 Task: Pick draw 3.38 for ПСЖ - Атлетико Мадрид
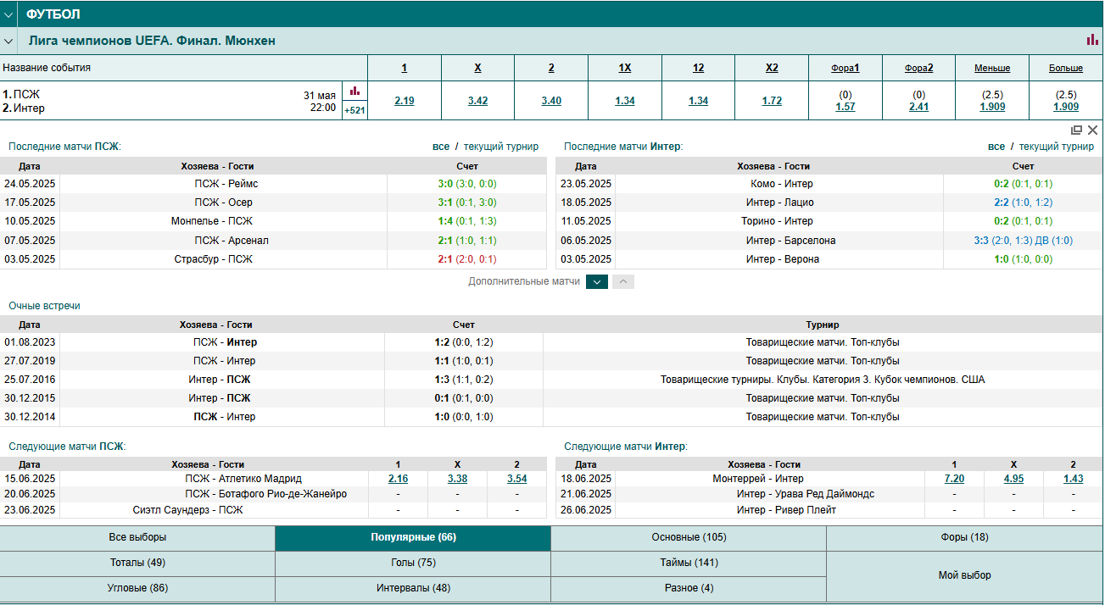(457, 479)
